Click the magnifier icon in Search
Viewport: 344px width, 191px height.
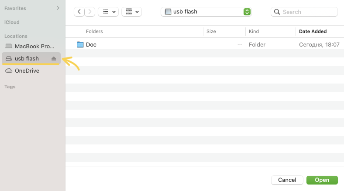click(x=277, y=12)
